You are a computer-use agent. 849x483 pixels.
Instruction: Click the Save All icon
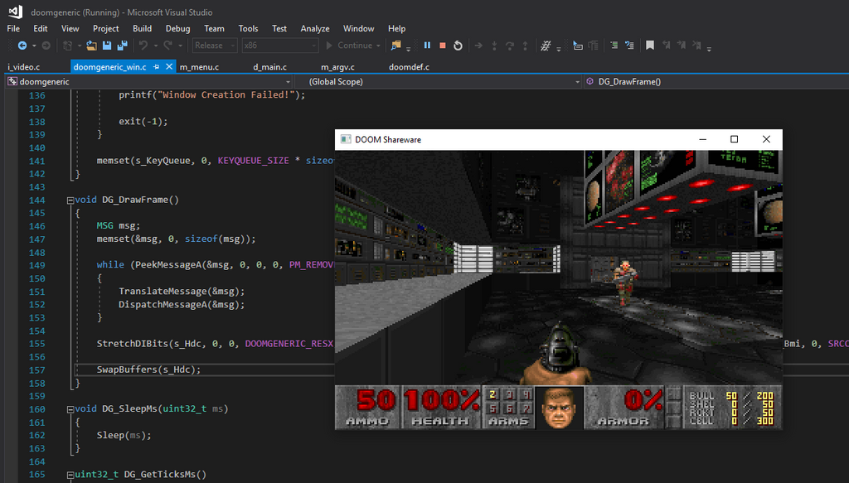pos(121,46)
